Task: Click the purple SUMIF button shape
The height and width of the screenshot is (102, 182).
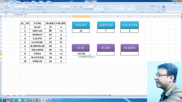Action: click(106, 48)
